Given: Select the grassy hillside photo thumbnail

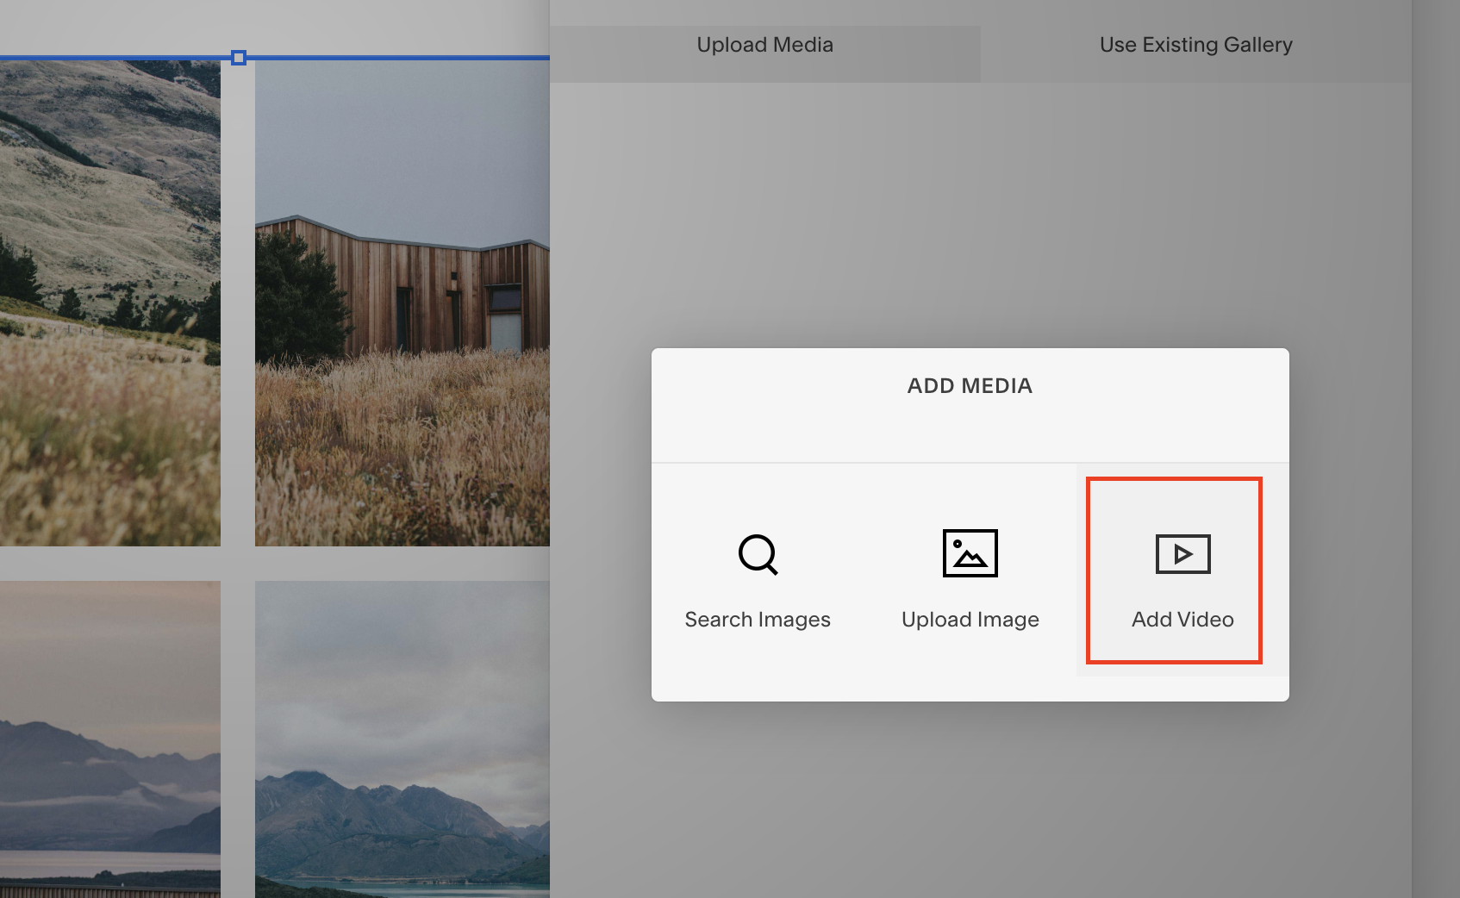Looking at the screenshot, I should click(110, 302).
